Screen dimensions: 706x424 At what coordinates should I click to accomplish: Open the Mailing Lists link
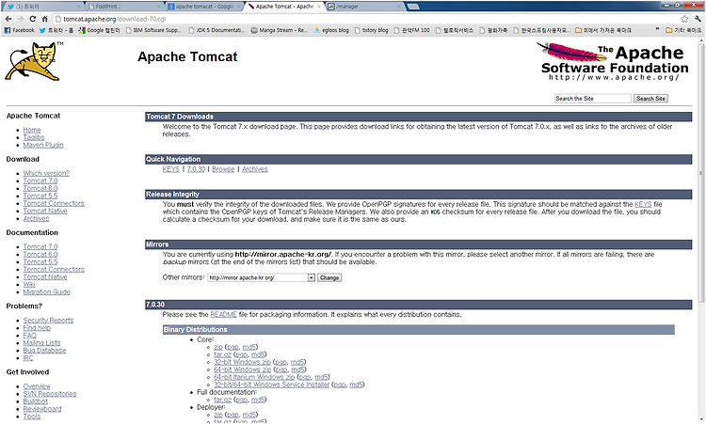point(41,342)
